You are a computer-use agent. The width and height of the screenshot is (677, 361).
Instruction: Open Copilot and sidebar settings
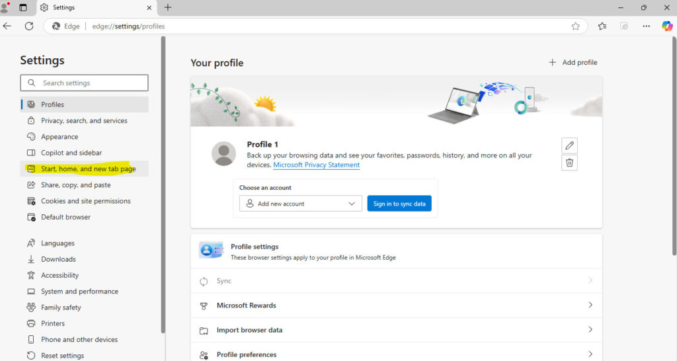click(84, 153)
